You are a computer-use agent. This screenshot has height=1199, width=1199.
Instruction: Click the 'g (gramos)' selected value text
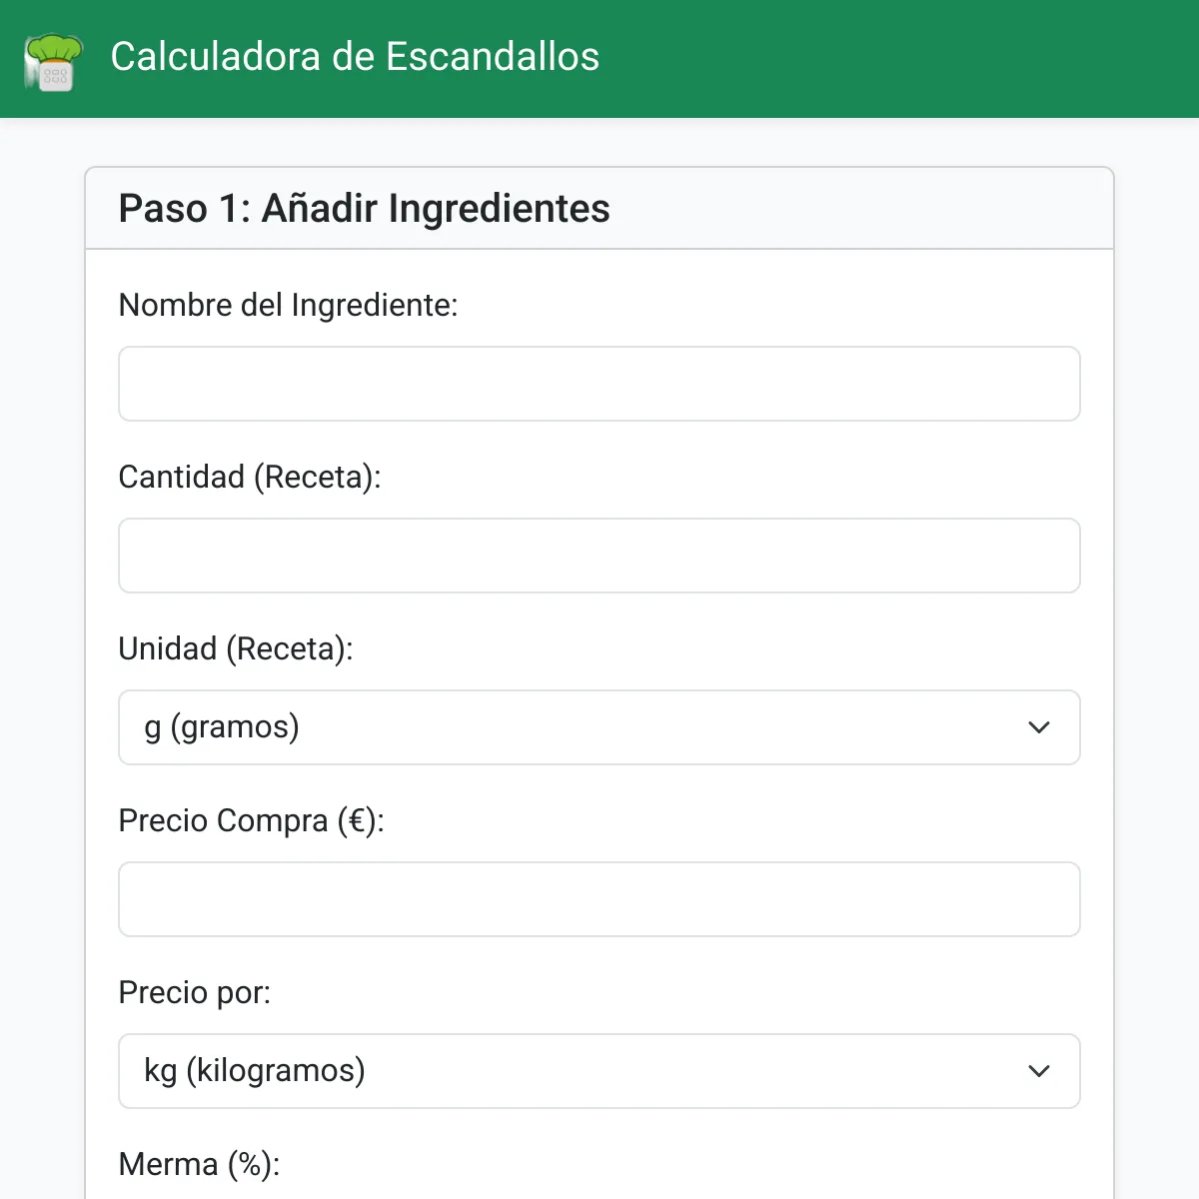coord(222,727)
